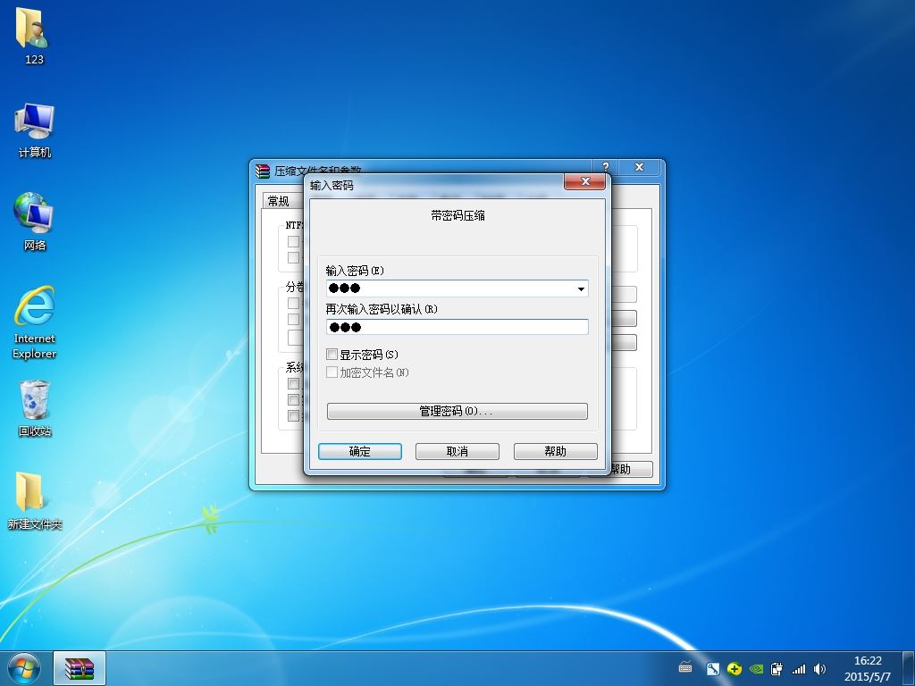This screenshot has width=915, height=686.
Task: Click the ? help button in 压缩文件名和参数 title bar
Action: point(605,167)
